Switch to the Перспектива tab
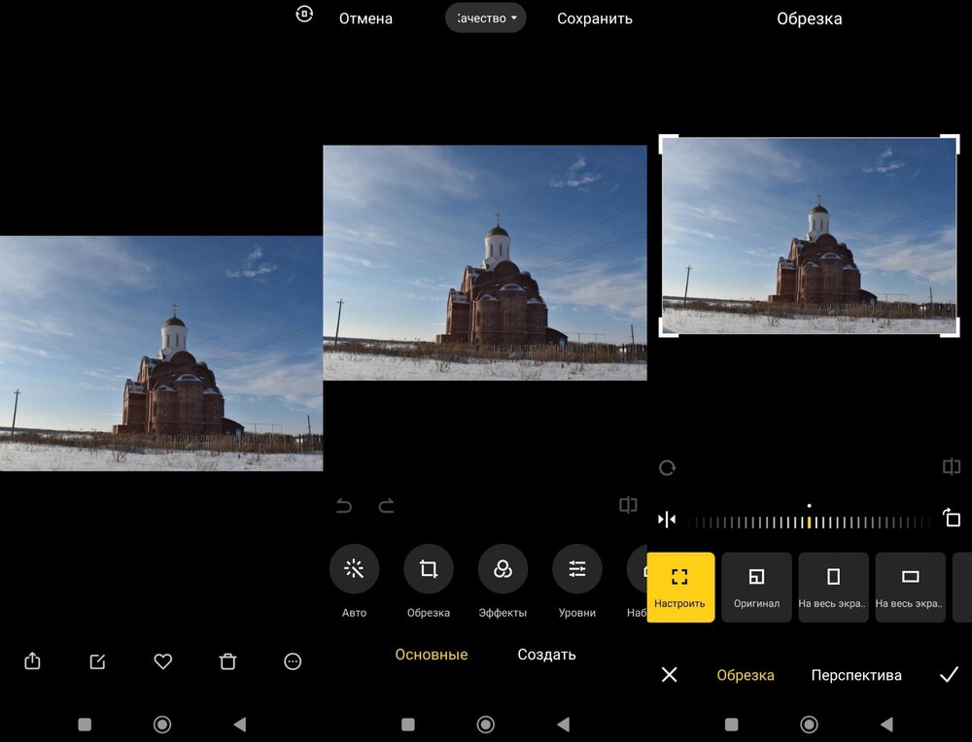Viewport: 972px width, 742px height. coord(856,675)
